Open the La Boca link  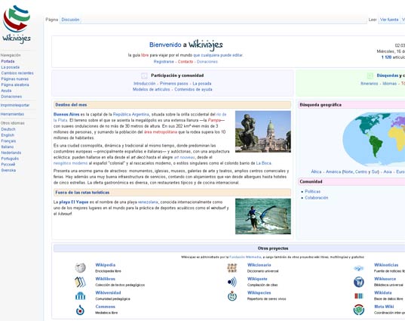[x=263, y=163]
